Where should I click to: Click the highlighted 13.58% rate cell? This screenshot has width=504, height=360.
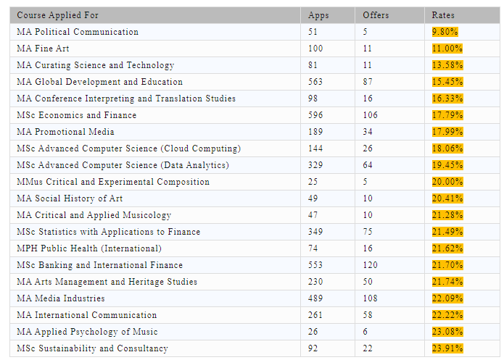(447, 65)
